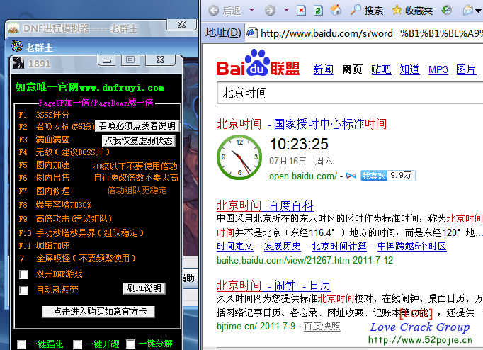Open the 发展历史 sublink
The image size is (483, 350).
coord(282,246)
